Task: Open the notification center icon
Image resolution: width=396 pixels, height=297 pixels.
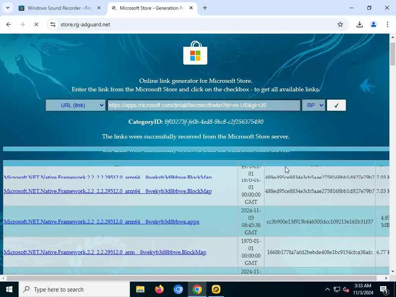Action: coord(384,289)
